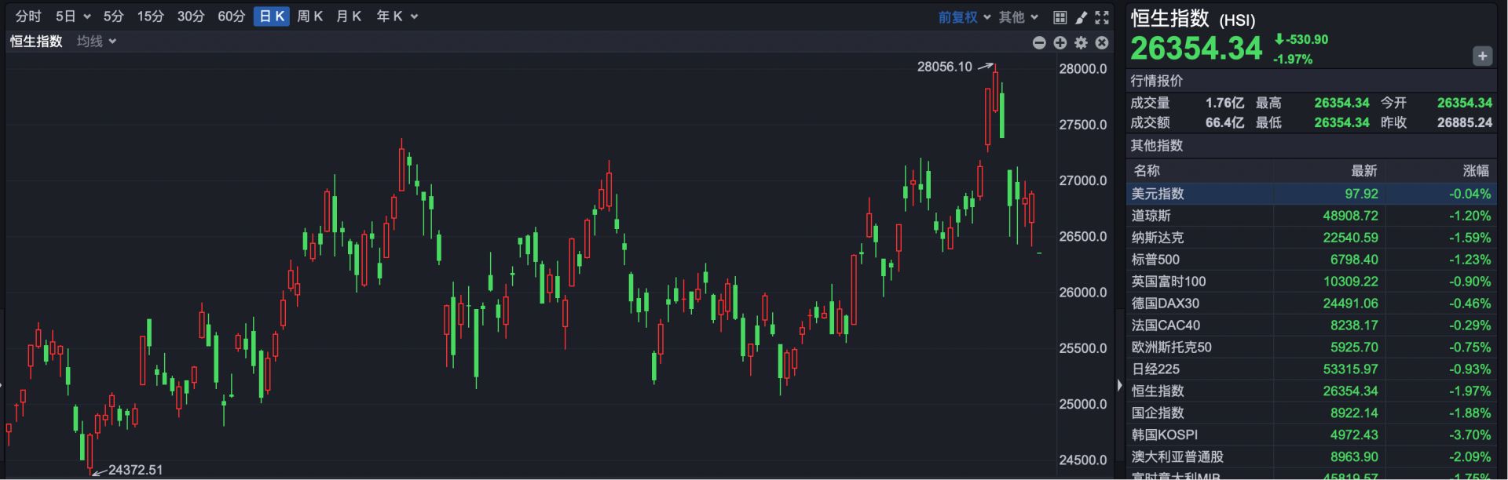The image size is (1508, 480).
Task: Open 前复权 adjustment dropdown
Action: click(964, 16)
